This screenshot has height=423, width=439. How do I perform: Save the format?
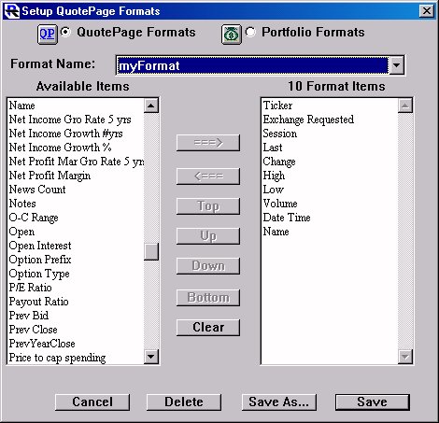[x=373, y=402]
